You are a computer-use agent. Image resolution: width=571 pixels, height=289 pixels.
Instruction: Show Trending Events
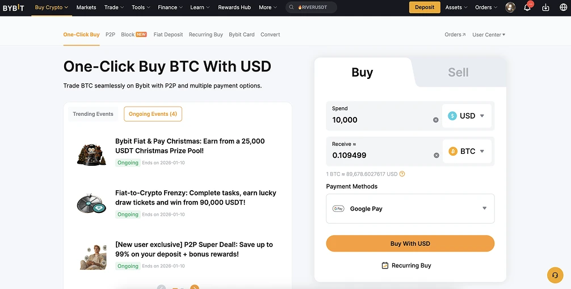(x=93, y=114)
